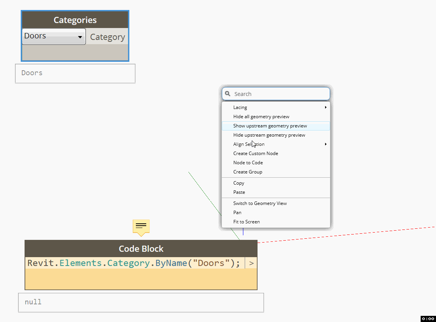
Task: Select the Category output port on Categories node
Action: pos(107,37)
